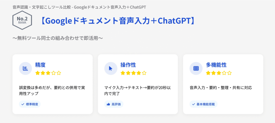Click the 操作性 card title
Viewport: 275px width, 123px height.
coord(128,65)
